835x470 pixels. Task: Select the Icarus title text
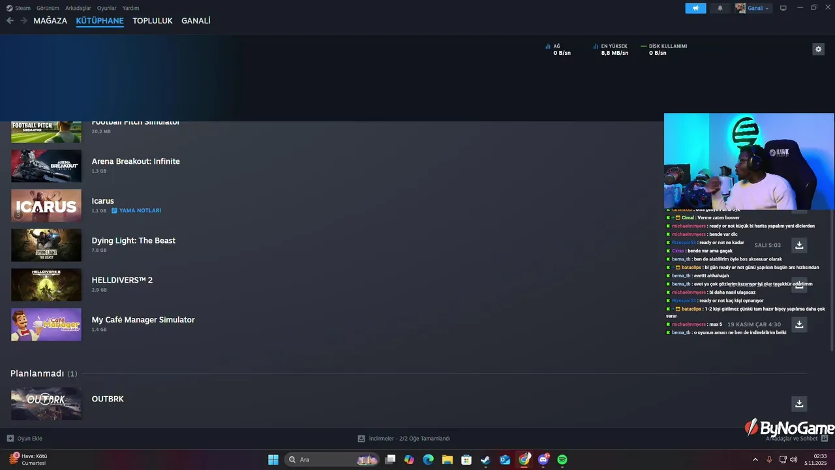point(103,201)
